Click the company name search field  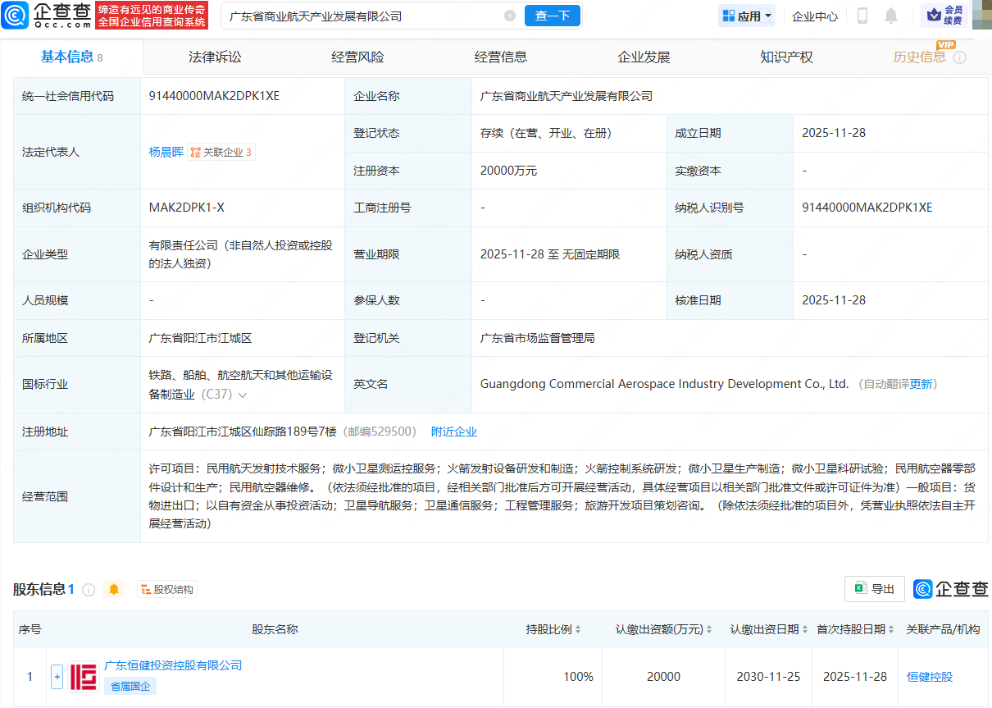coord(361,16)
